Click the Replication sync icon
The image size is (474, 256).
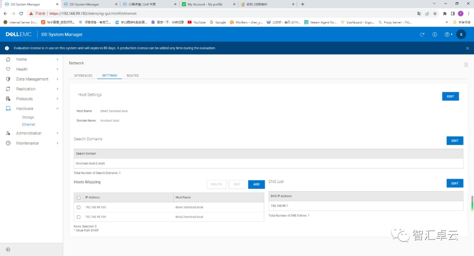[x=8, y=89]
